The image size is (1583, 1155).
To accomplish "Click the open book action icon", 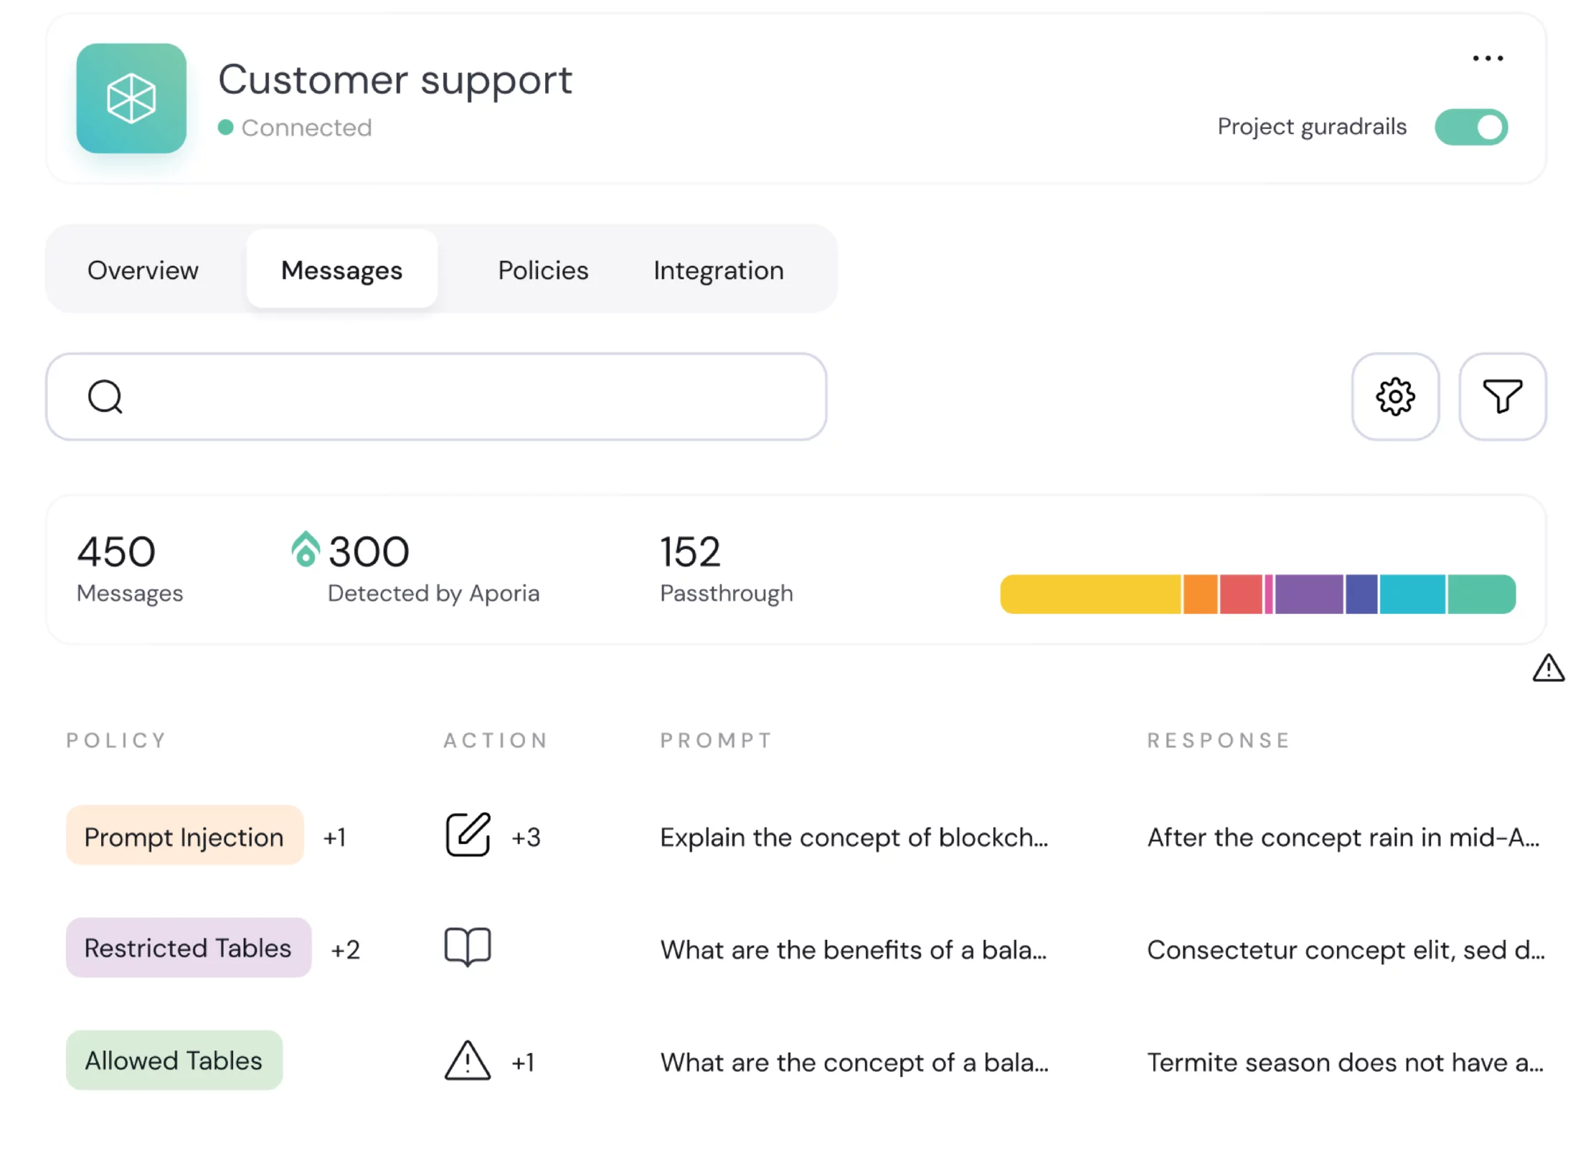I will tap(468, 947).
